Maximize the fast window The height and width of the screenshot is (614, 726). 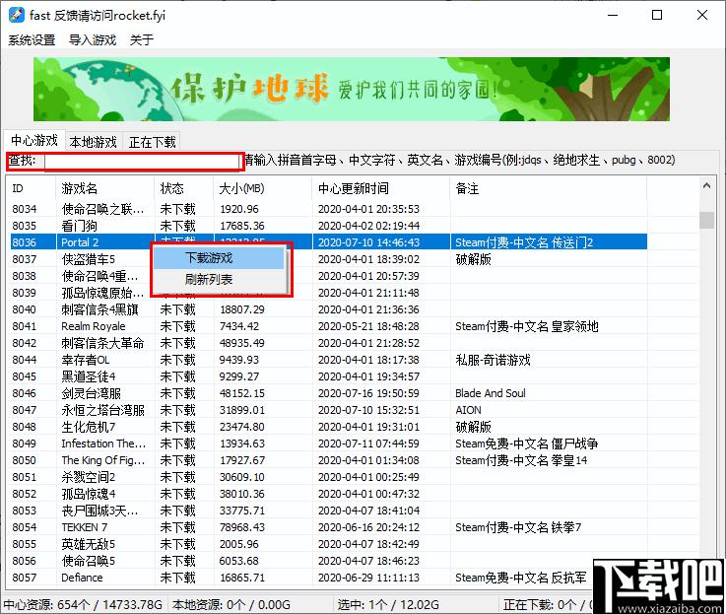click(656, 16)
